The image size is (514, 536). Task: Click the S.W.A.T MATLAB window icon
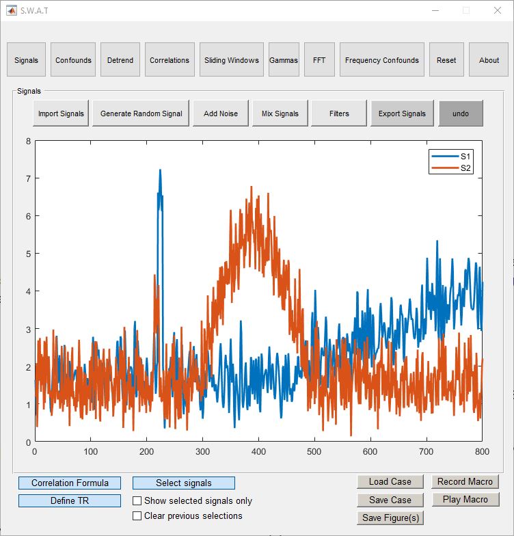[x=11, y=10]
